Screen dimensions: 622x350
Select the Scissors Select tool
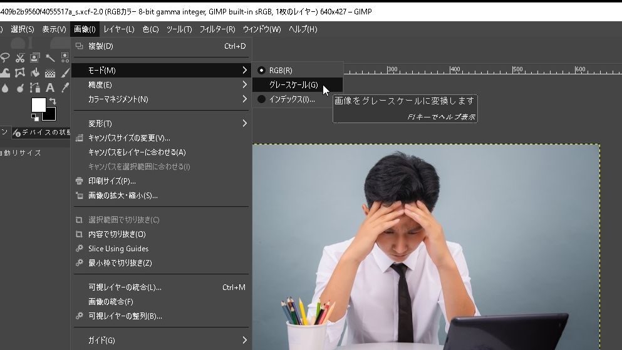click(x=20, y=57)
